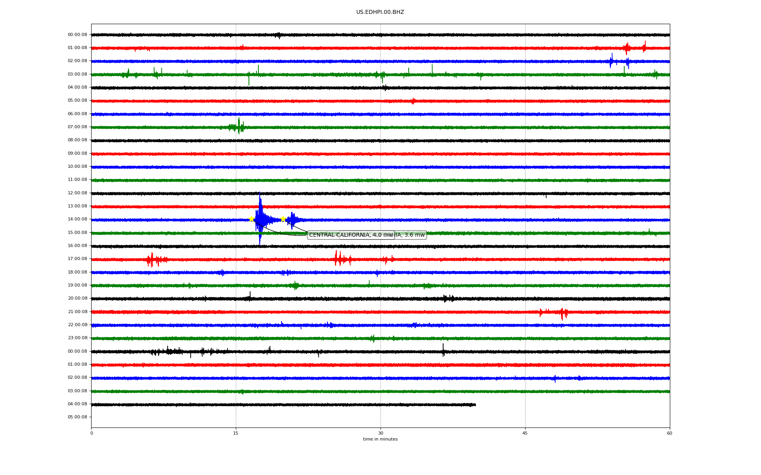761x475 pixels.
Task: Click the 23:00:08 green trace label
Action: click(77, 338)
